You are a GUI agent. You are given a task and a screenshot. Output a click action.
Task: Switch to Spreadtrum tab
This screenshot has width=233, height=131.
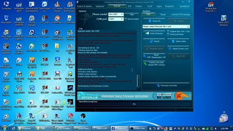tap(185, 7)
